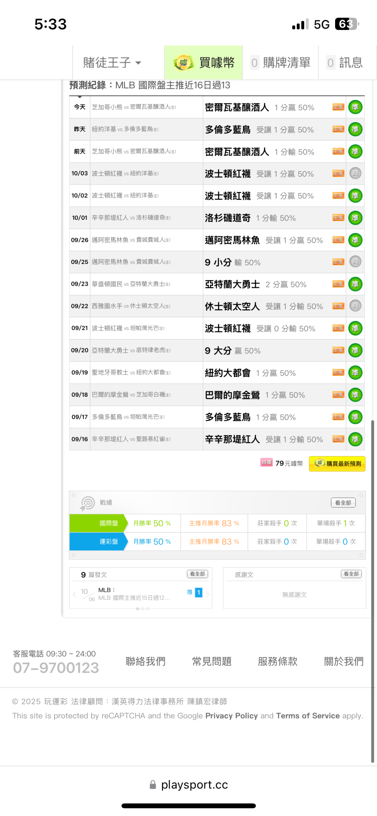Click the orange 主推 badge in the 09/20 row

338,350
